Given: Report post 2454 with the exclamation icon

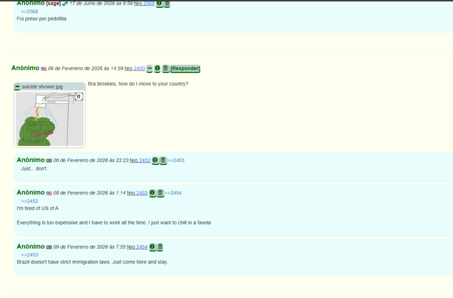Looking at the screenshot, I should [153, 247].
